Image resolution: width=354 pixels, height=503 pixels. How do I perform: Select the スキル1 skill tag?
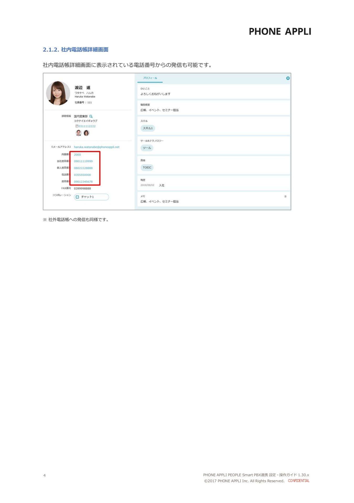(x=148, y=128)
